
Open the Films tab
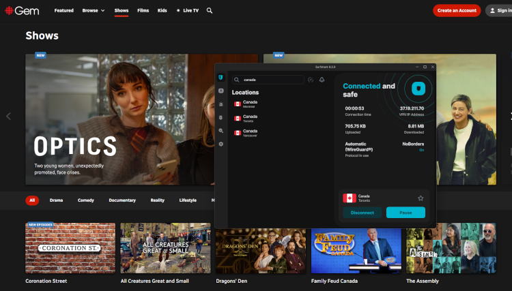tap(143, 10)
